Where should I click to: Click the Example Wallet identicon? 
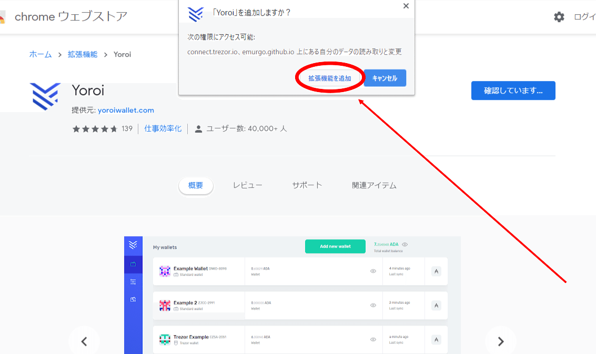(x=165, y=271)
